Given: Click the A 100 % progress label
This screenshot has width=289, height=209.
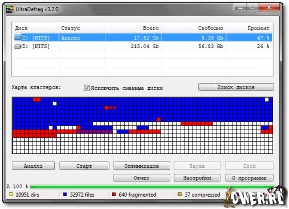Looking at the screenshot, I should tap(18, 186).
